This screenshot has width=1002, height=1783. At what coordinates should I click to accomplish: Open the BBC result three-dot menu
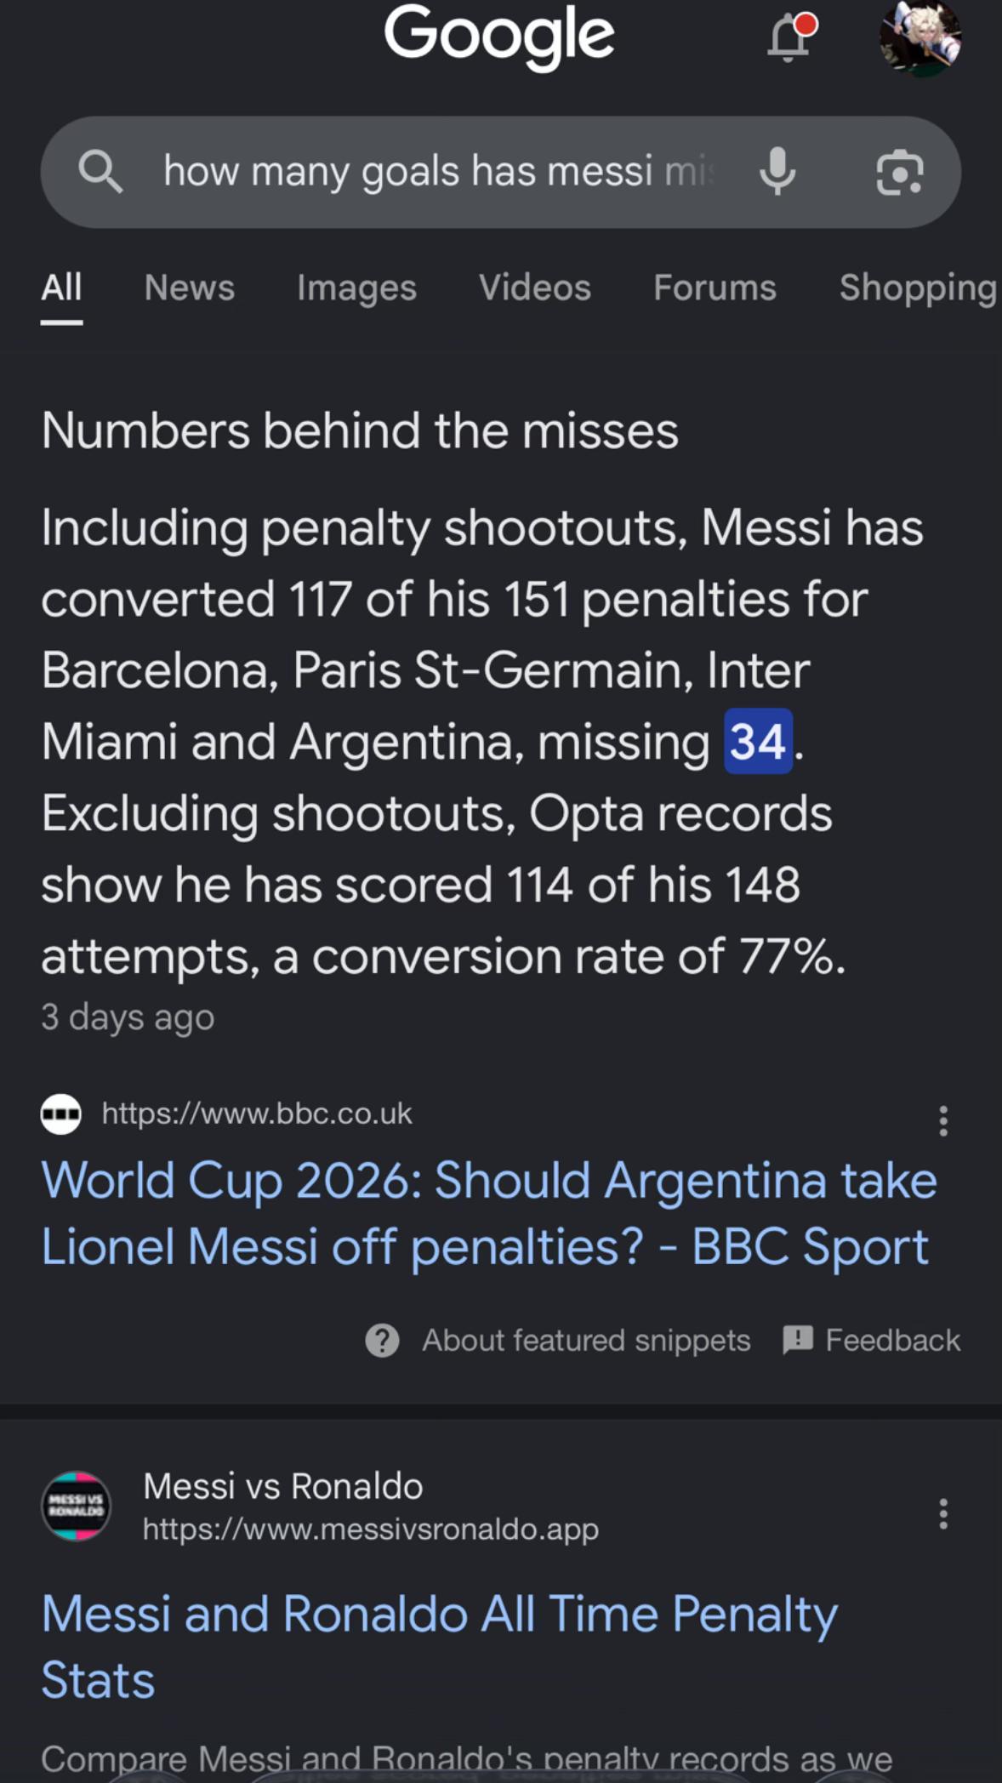click(x=942, y=1121)
